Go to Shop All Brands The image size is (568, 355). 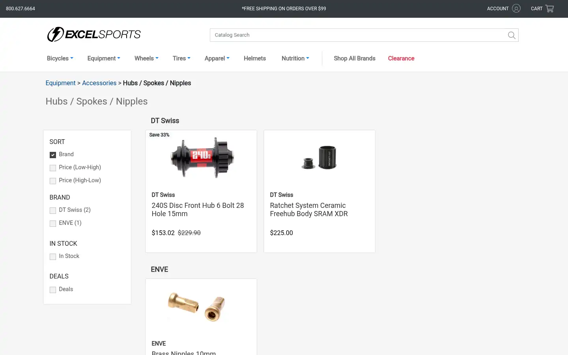[x=355, y=58]
